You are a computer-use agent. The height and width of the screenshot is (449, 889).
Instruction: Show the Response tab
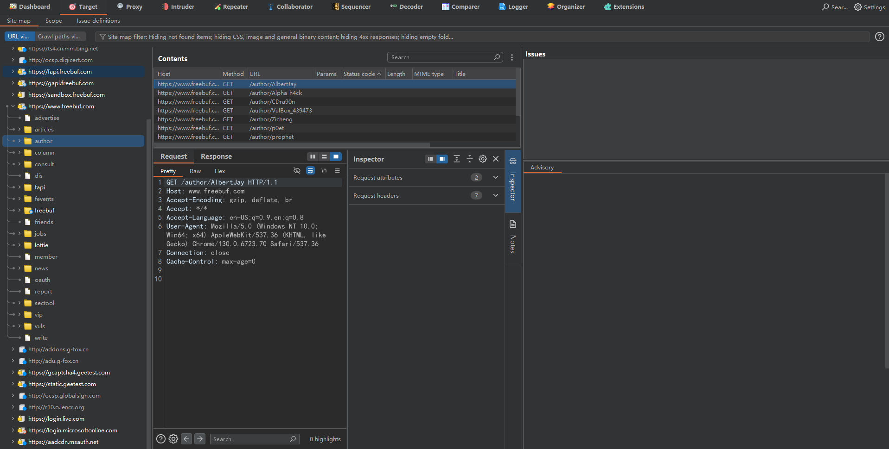coord(216,156)
